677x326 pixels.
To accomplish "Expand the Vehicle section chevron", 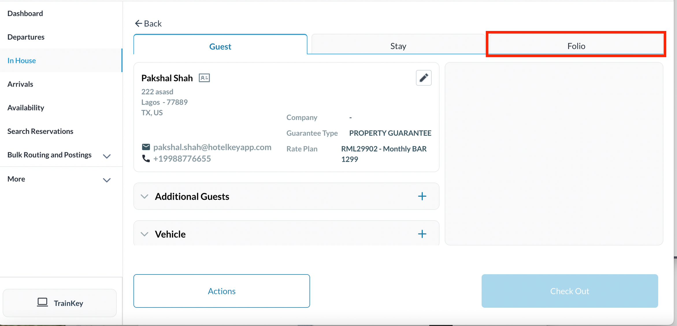I will pos(144,234).
